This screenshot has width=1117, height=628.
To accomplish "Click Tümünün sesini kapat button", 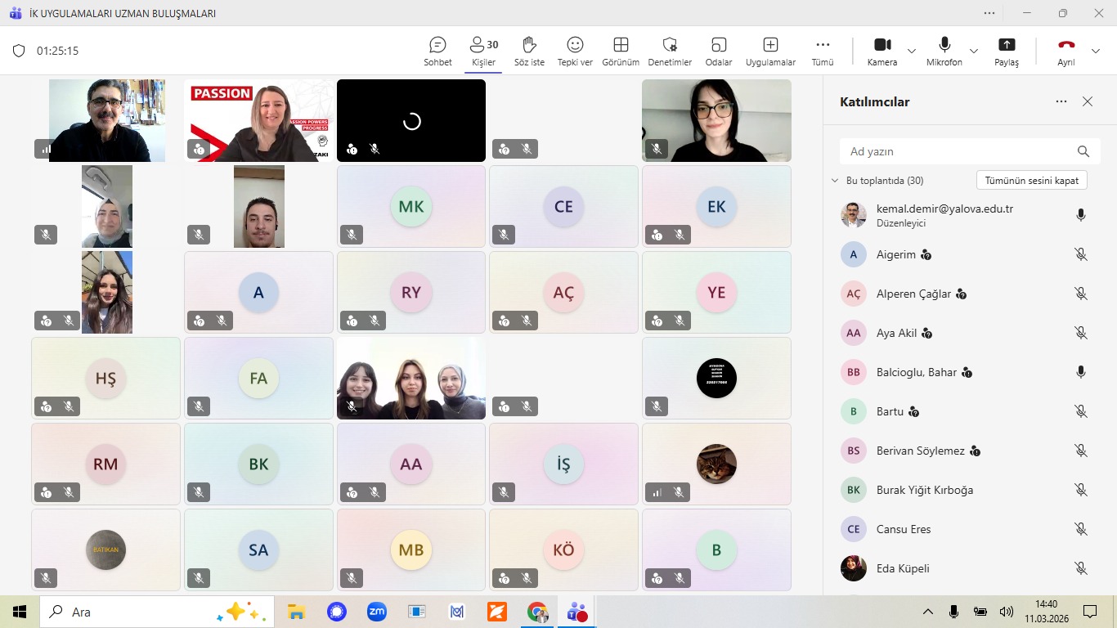I will 1031,181.
